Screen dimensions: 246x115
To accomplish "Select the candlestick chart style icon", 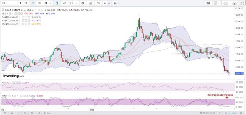I will point(57,3).
